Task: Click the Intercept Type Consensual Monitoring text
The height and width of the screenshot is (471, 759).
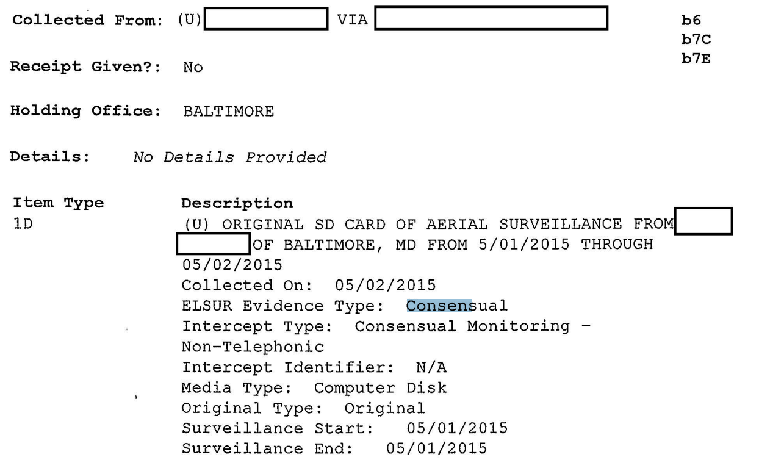Action: [x=475, y=325]
